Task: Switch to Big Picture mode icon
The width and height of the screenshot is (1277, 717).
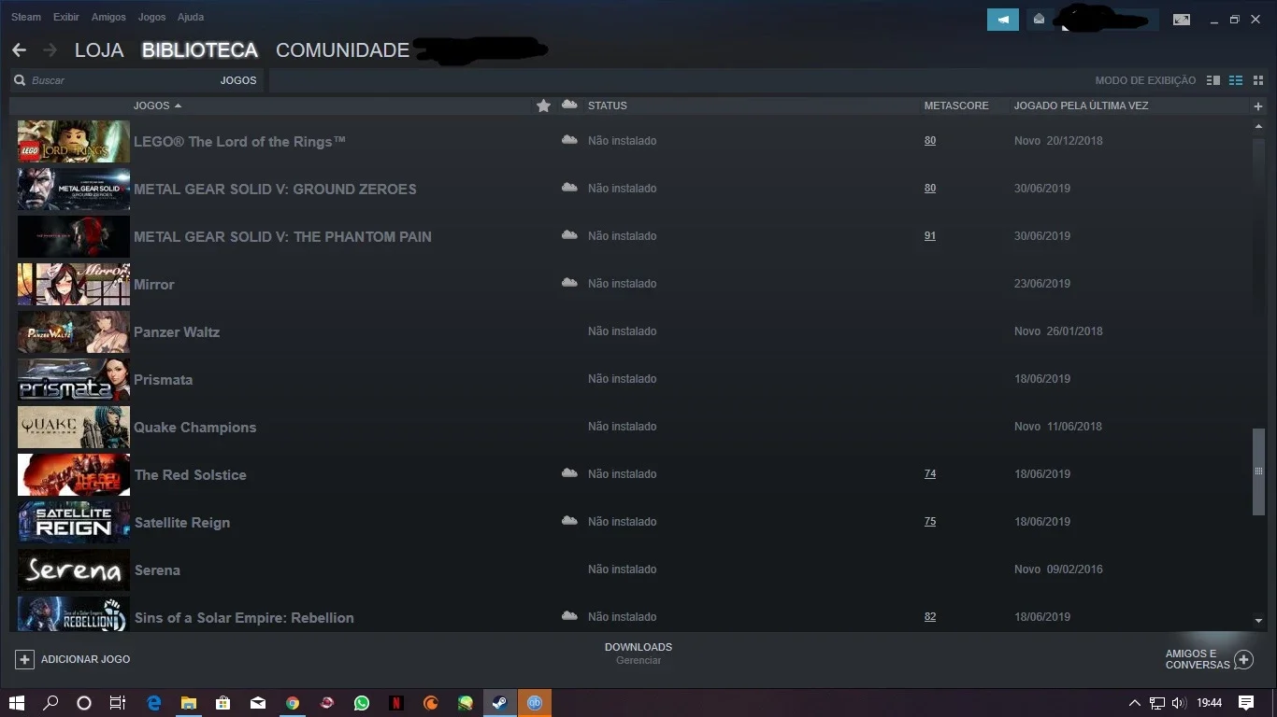Action: 1182,20
